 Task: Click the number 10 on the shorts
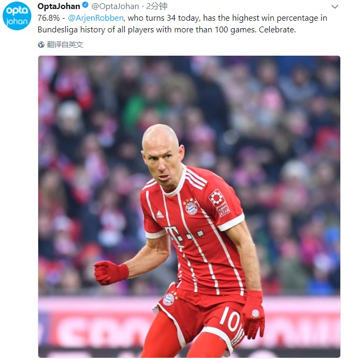(x=230, y=320)
